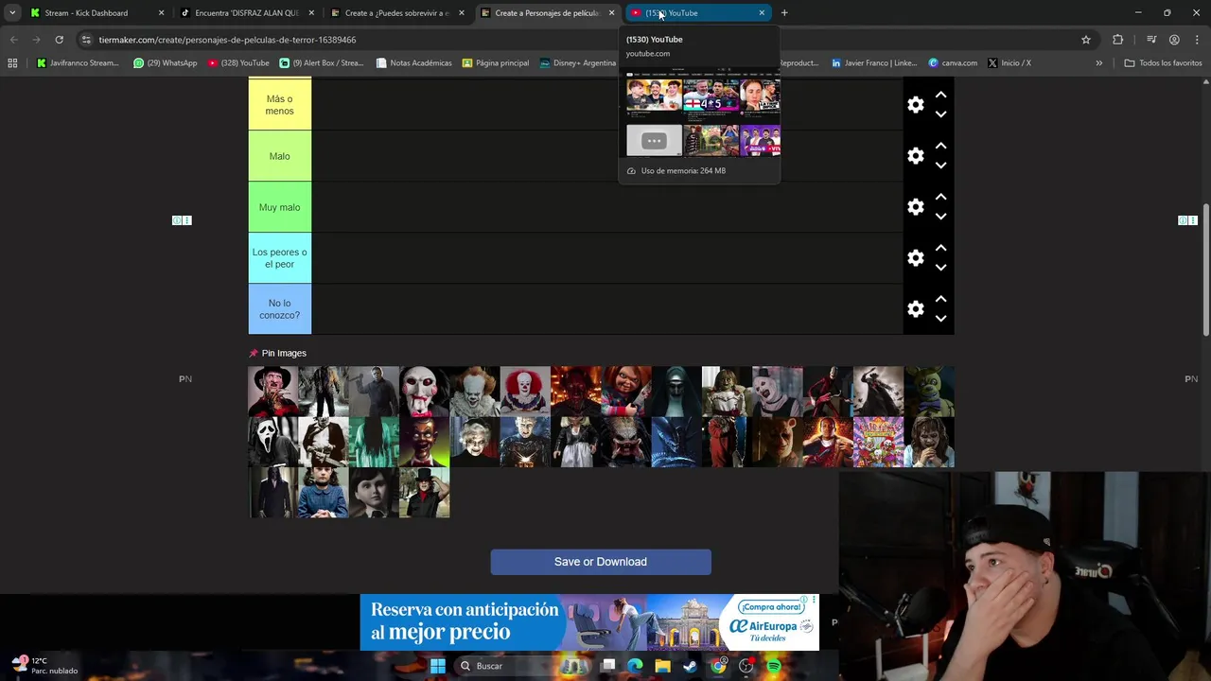Open settings gear for 'Muy malo' tier
Viewport: 1211px width, 681px height.
(915, 207)
